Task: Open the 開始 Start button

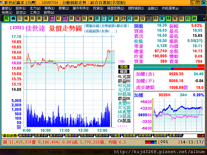Action: pyautogui.click(x=10, y=152)
